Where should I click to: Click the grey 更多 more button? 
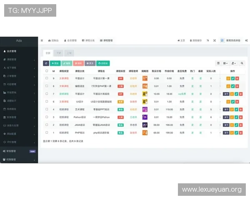(90, 63)
